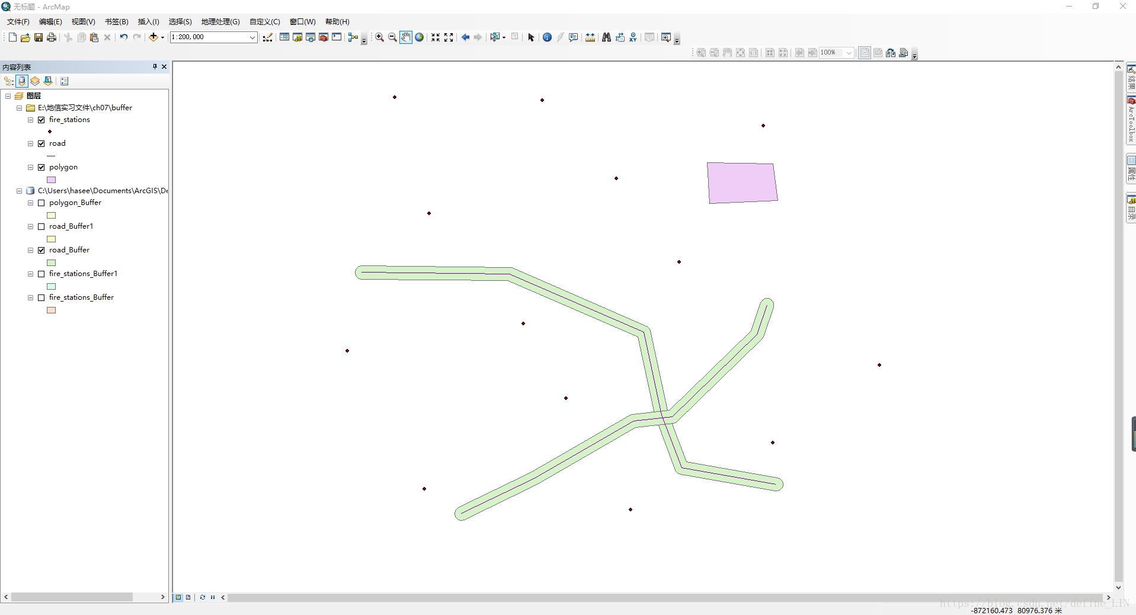Check the polygon_Buffer layer

(41, 203)
